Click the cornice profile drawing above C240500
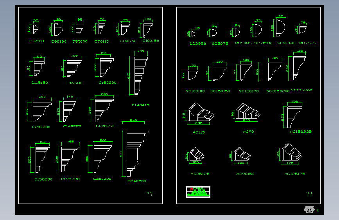The image size is (339, 220). [138, 153]
